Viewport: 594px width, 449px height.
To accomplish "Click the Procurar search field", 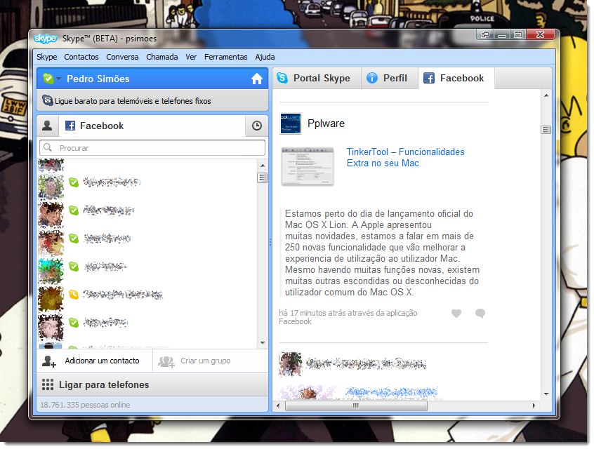I will coord(152,147).
